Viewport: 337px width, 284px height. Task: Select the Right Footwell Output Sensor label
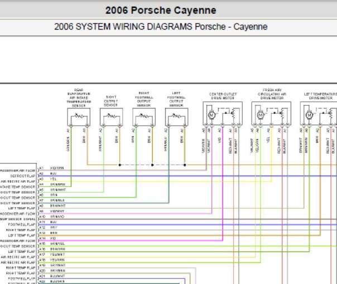pos(144,99)
